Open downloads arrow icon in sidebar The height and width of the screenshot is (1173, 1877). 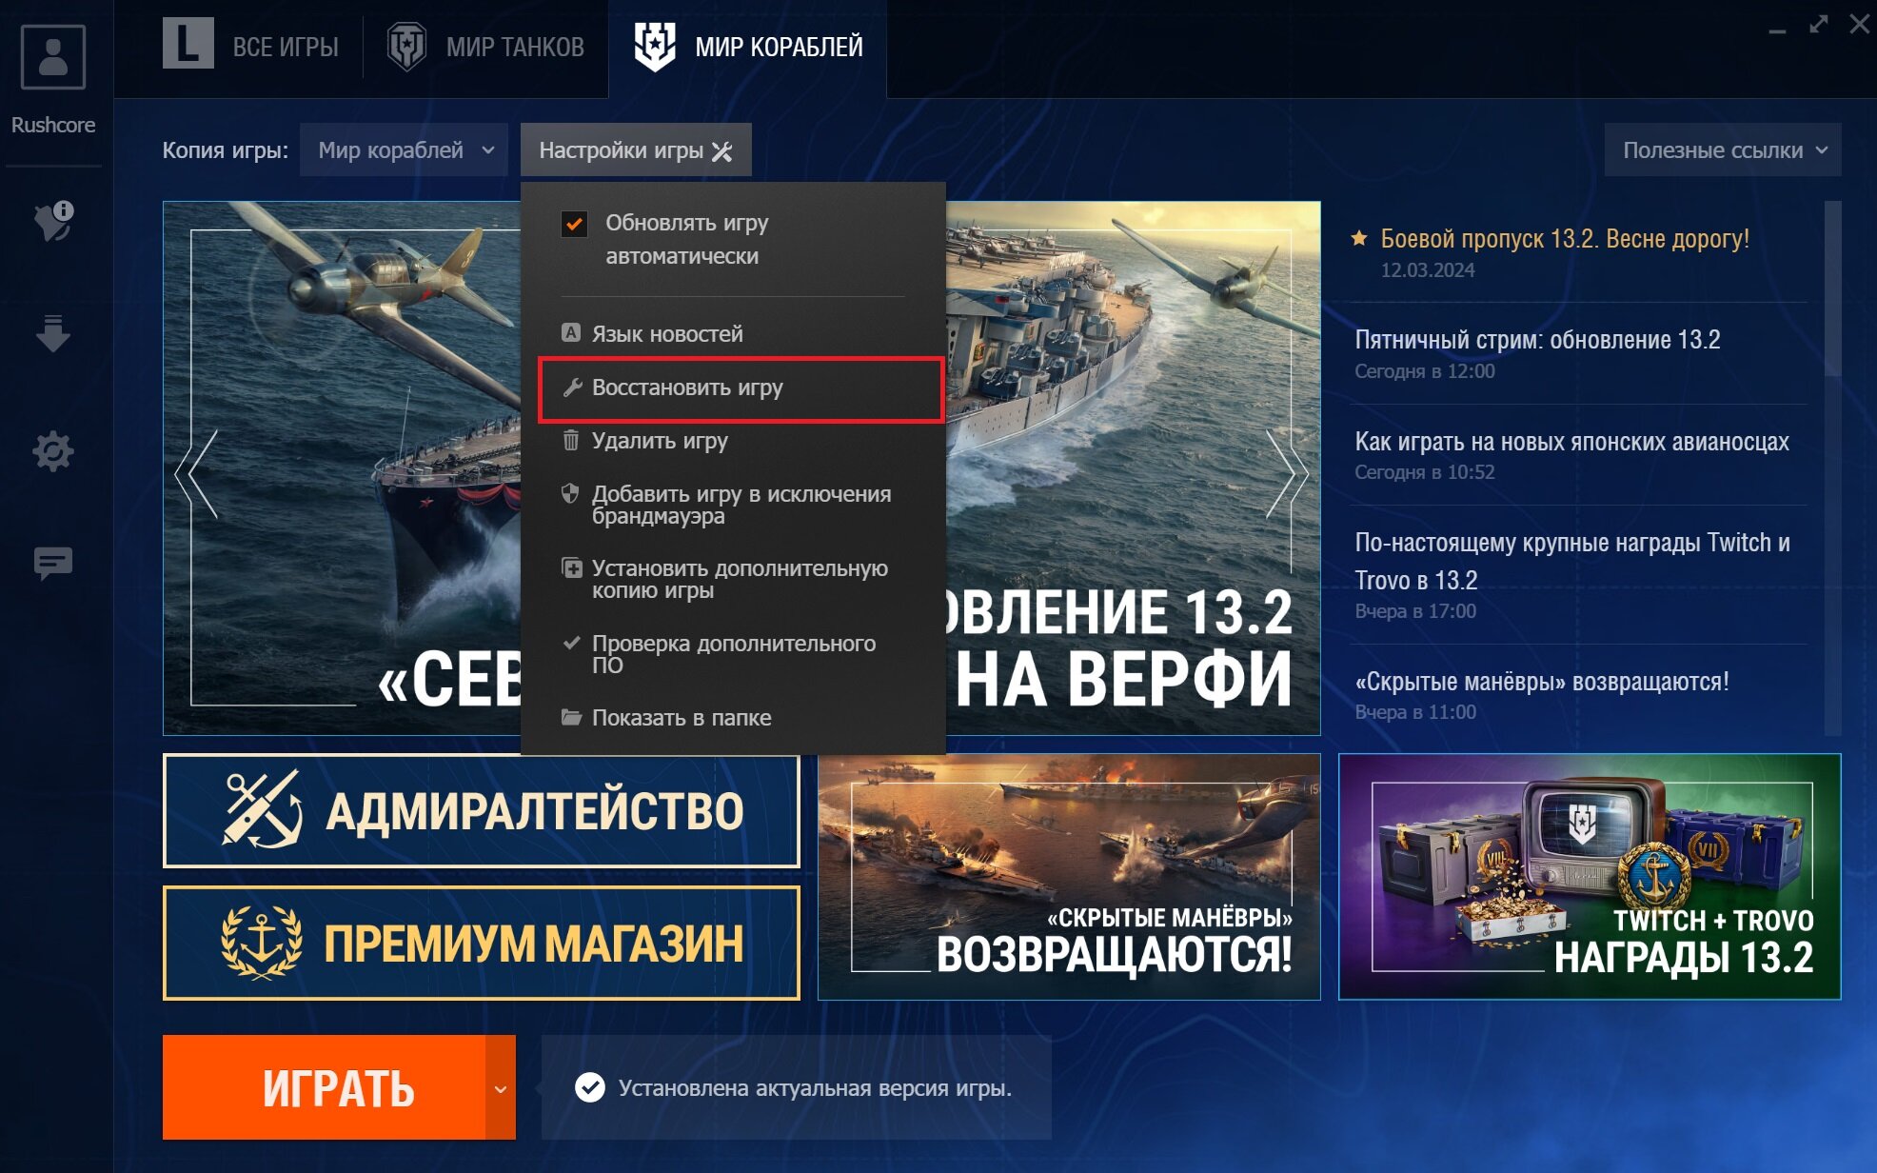(53, 334)
